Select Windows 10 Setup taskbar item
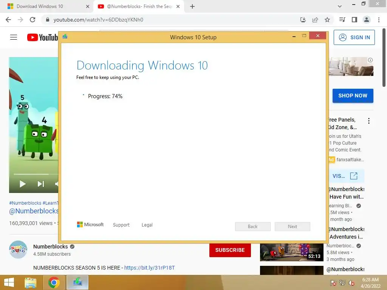Screen dimensions: 387x290 [77, 282]
